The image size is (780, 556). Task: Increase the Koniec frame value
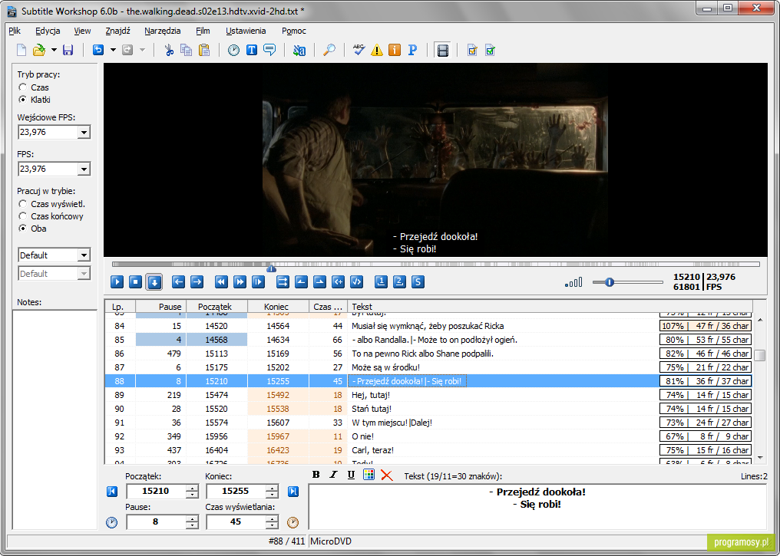(x=272, y=488)
